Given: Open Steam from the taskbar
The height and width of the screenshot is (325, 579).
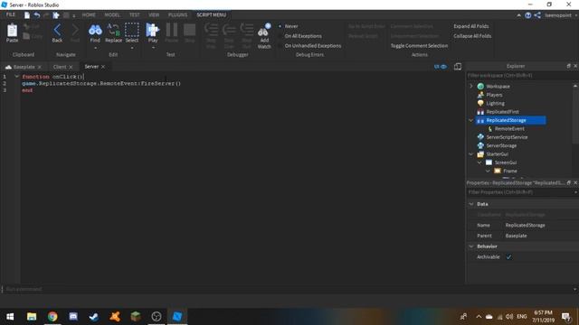Looking at the screenshot, I should tap(94, 316).
